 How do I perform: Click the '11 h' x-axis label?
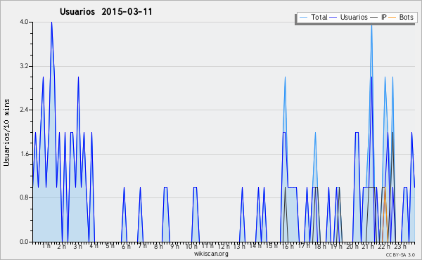[x=207, y=246]
